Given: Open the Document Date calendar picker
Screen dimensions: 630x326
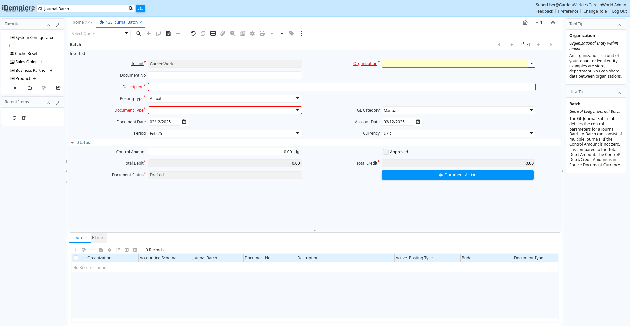Looking at the screenshot, I should (x=184, y=122).
